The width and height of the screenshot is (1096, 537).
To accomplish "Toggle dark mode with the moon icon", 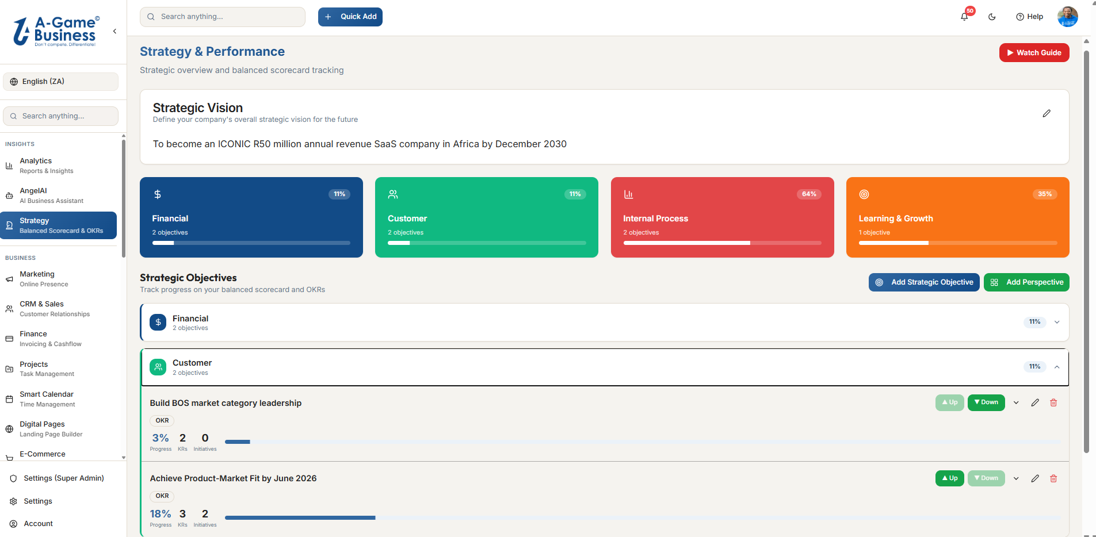I will tap(992, 17).
